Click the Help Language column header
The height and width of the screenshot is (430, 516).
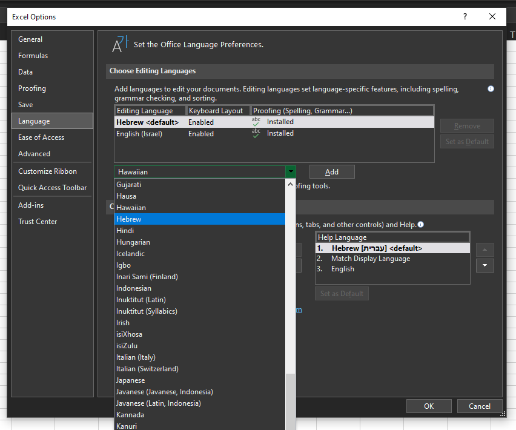point(392,237)
